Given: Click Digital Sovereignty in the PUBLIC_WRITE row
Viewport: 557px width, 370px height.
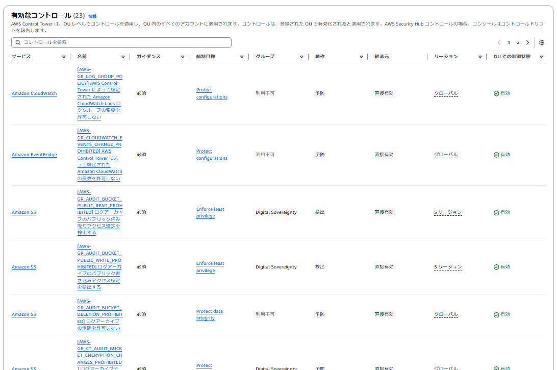Looking at the screenshot, I should click(x=276, y=267).
